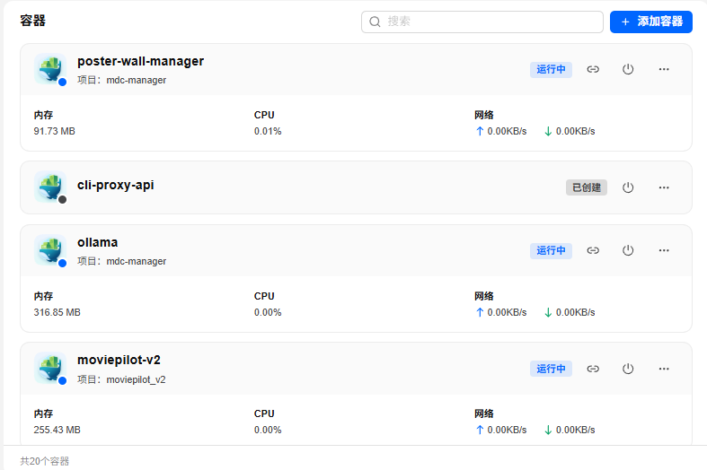Toggle power for ollama container

(x=628, y=250)
